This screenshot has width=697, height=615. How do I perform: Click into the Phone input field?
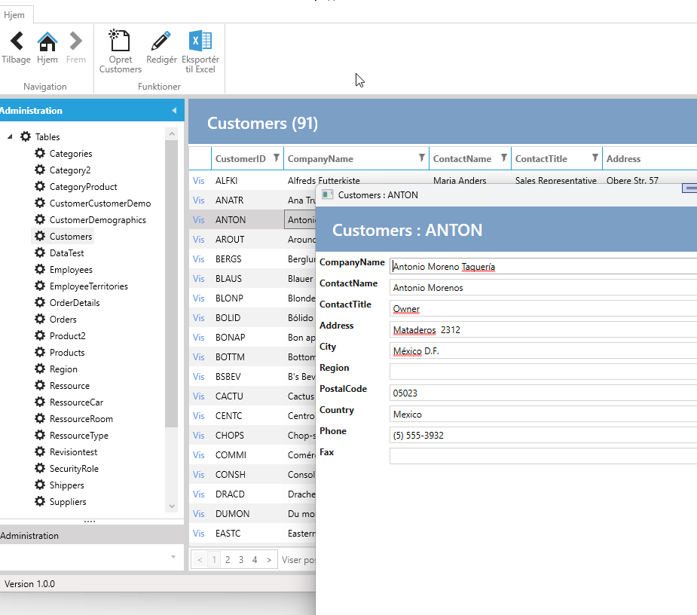coord(543,436)
